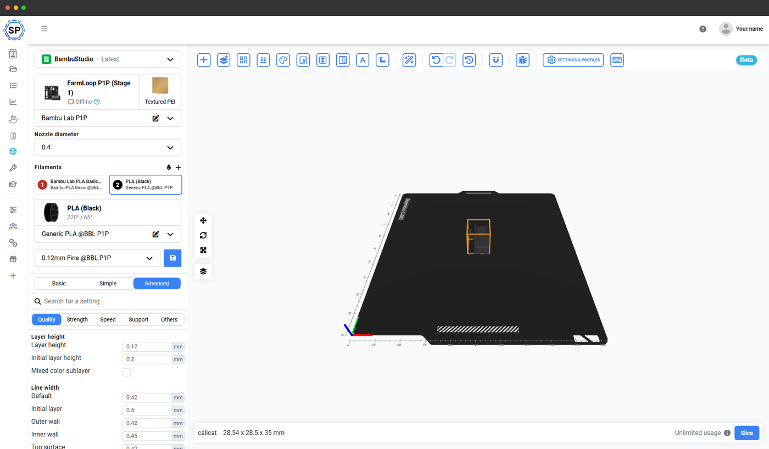Switch to Simple settings mode
The image size is (769, 449).
(x=108, y=284)
